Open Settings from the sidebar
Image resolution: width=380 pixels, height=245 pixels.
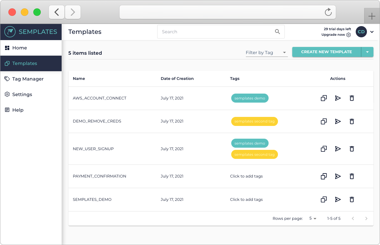coord(31,95)
